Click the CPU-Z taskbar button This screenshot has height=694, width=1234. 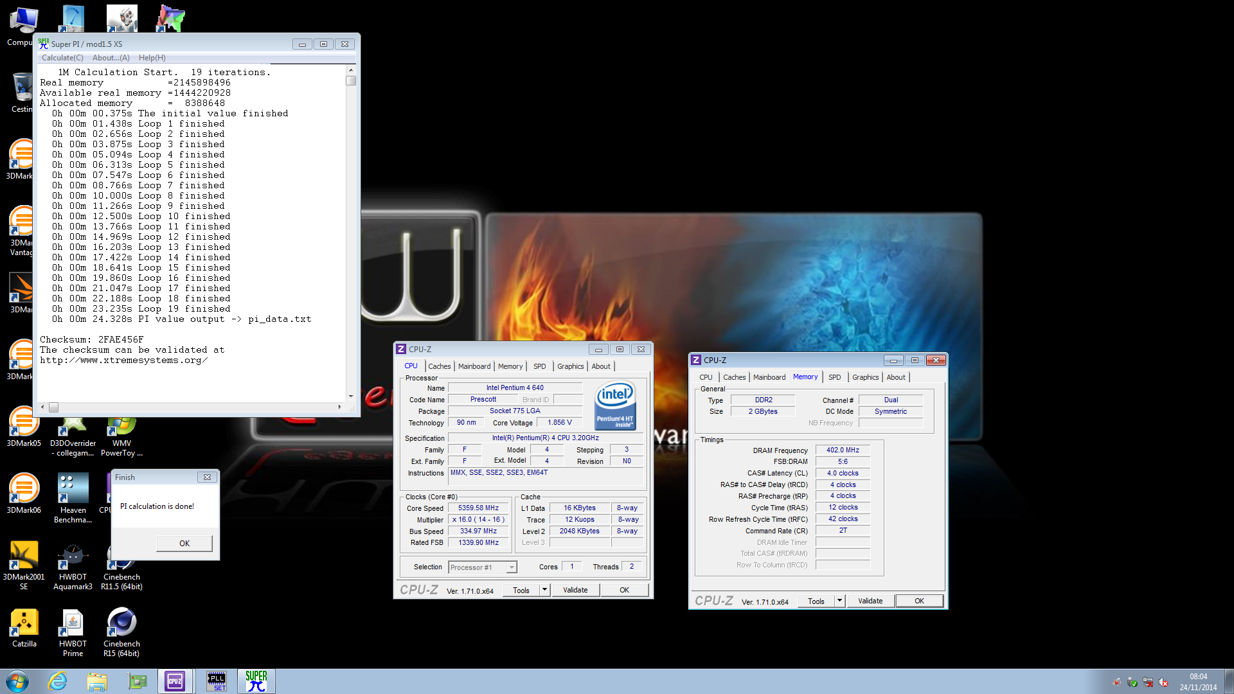click(x=175, y=681)
